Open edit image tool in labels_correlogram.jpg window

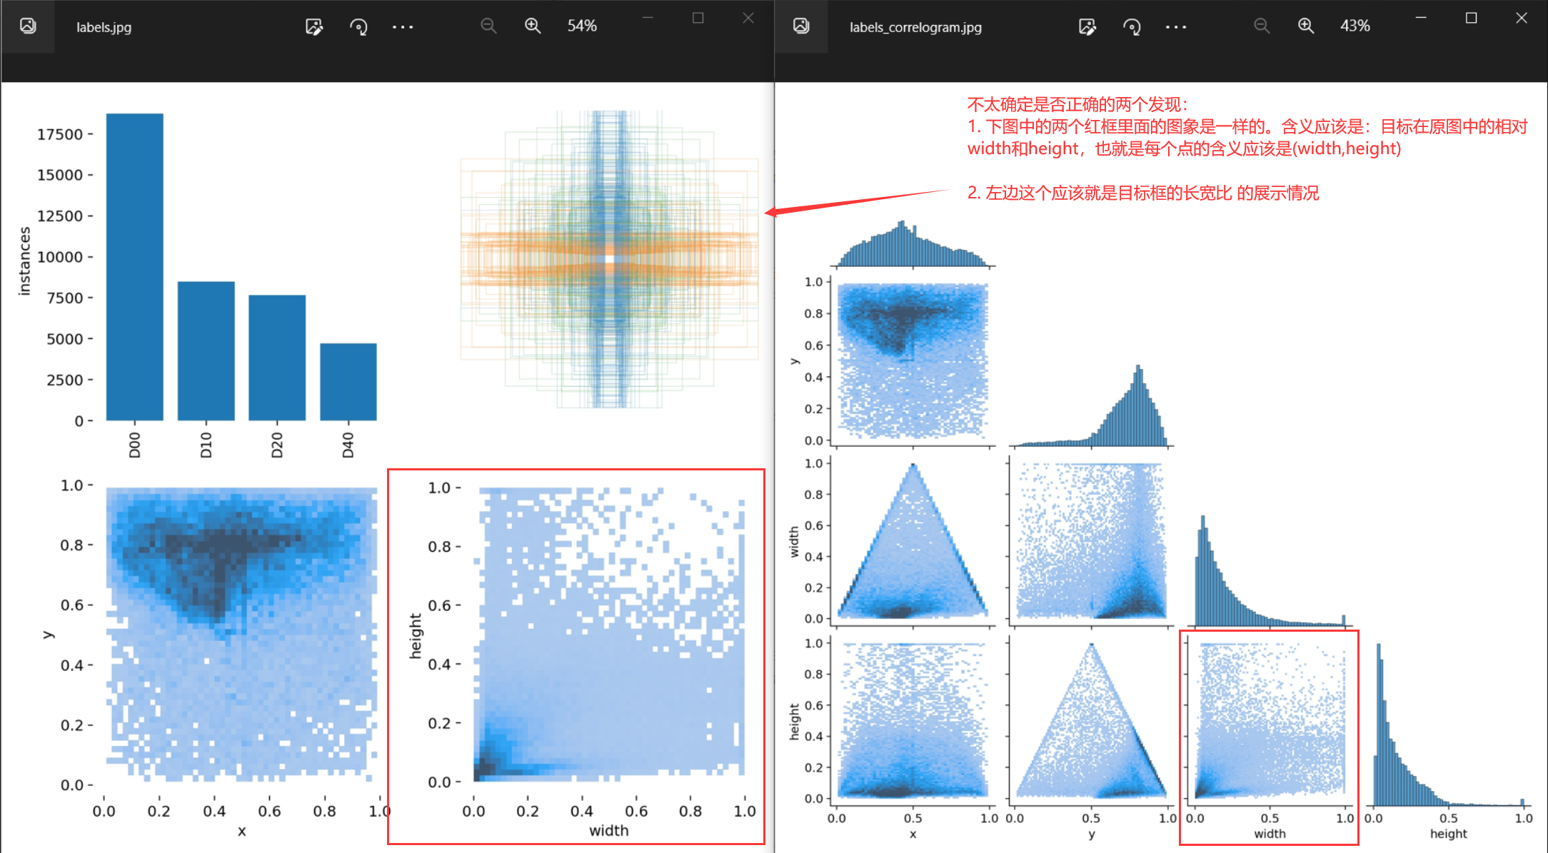(1087, 27)
